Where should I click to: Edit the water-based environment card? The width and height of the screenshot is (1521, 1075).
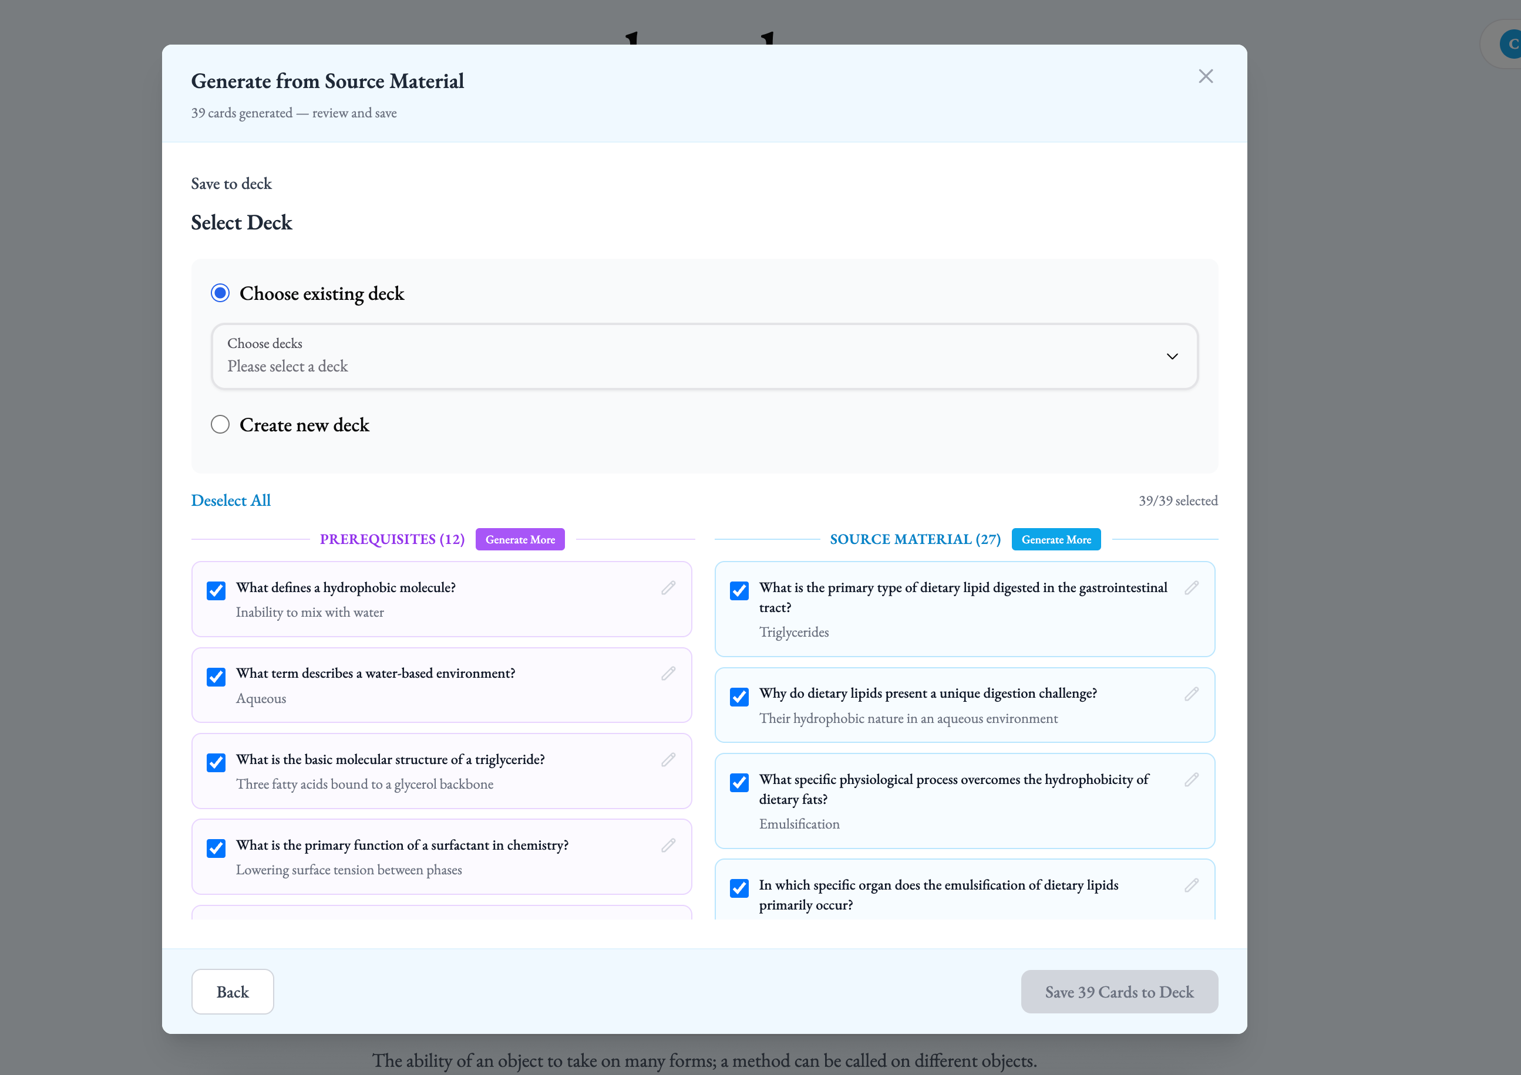click(x=668, y=673)
